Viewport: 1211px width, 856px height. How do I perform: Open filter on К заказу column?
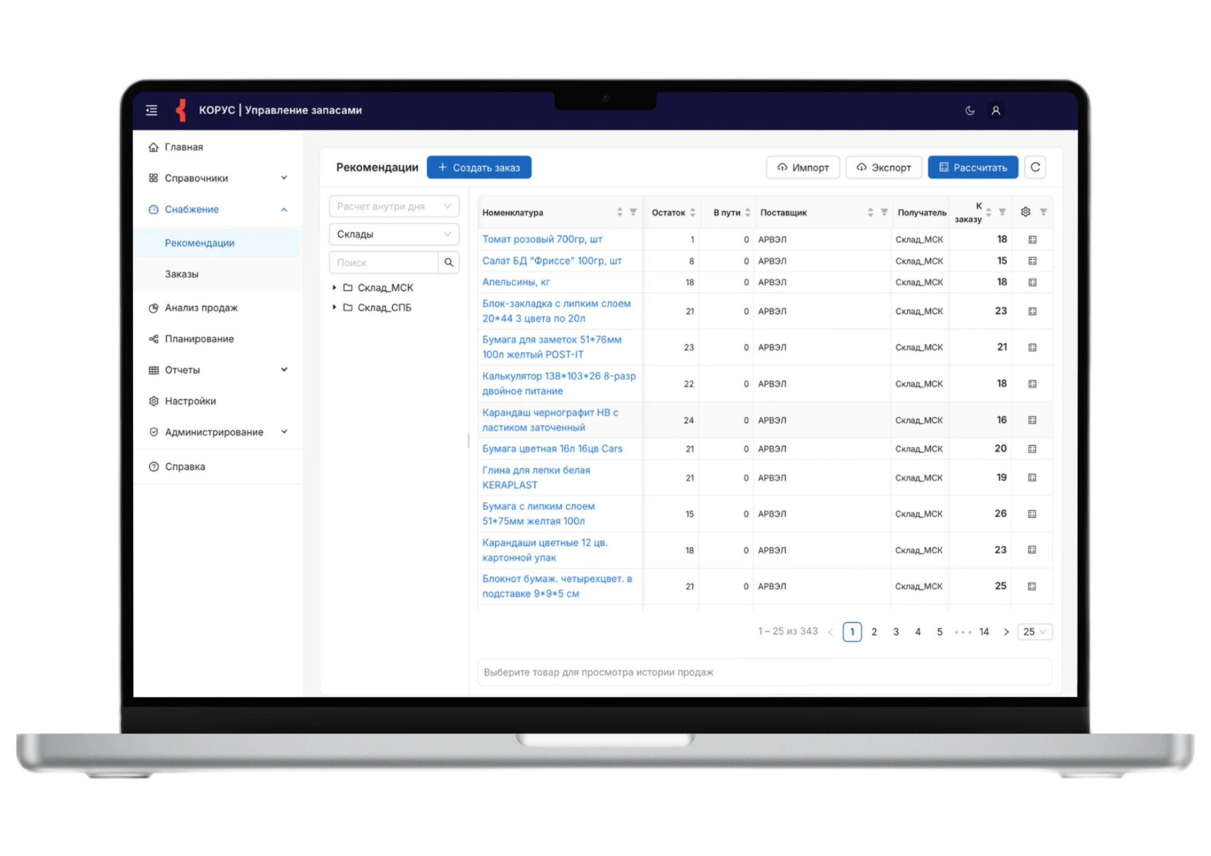(x=1002, y=212)
